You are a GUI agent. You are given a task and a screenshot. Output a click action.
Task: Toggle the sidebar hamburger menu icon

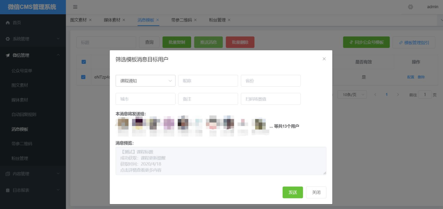75,7
